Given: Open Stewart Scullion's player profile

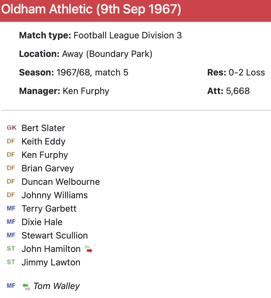Looking at the screenshot, I should coord(55,235).
